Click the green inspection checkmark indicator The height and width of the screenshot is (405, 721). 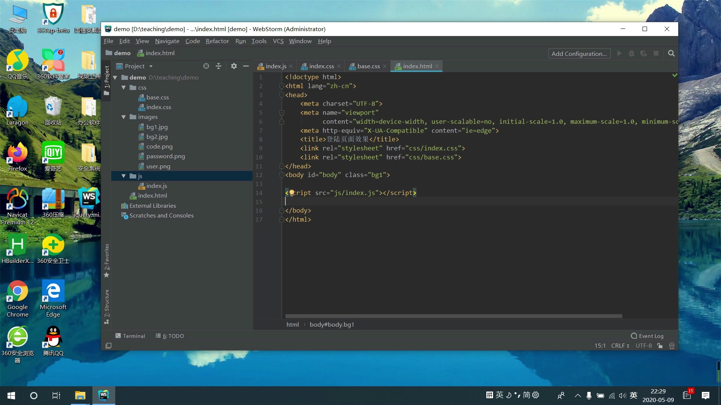click(x=674, y=75)
